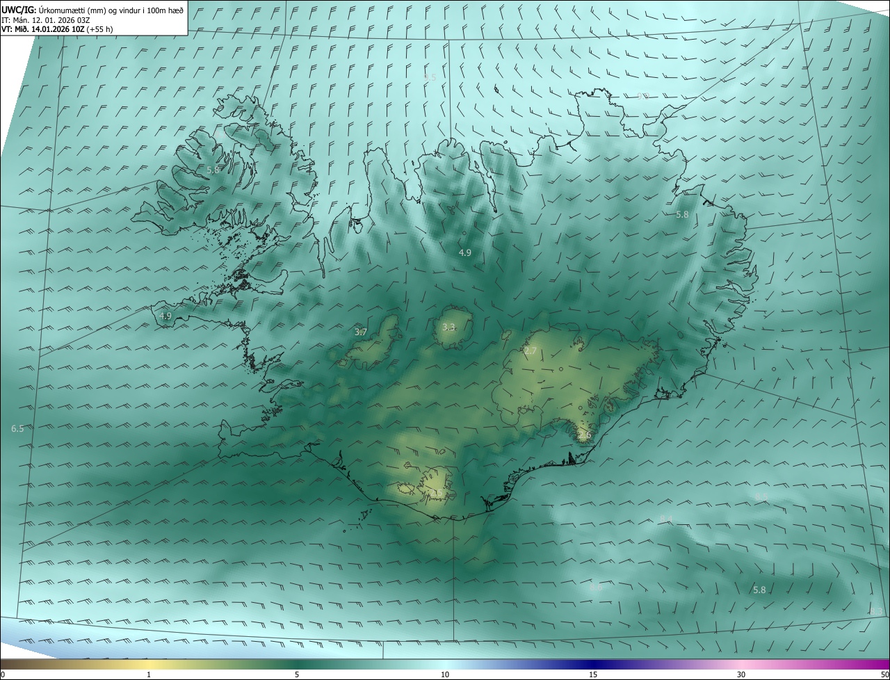
Task: Click the 5.8 value label in East Iceland
Action: pyautogui.click(x=682, y=215)
